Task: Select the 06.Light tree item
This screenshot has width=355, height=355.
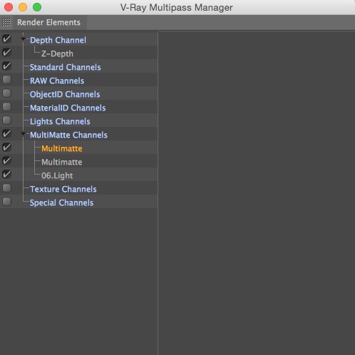Action: click(x=57, y=175)
